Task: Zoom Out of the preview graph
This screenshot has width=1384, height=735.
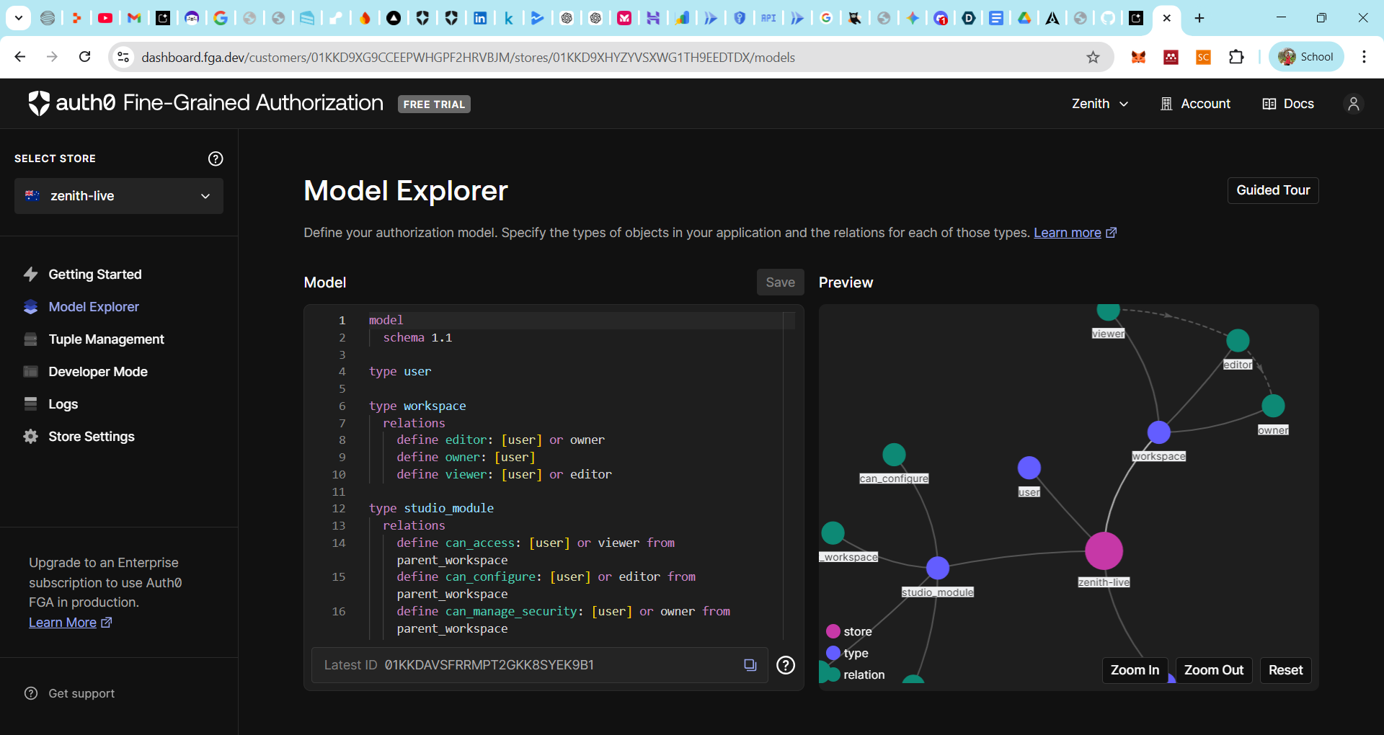Action: pos(1214,670)
